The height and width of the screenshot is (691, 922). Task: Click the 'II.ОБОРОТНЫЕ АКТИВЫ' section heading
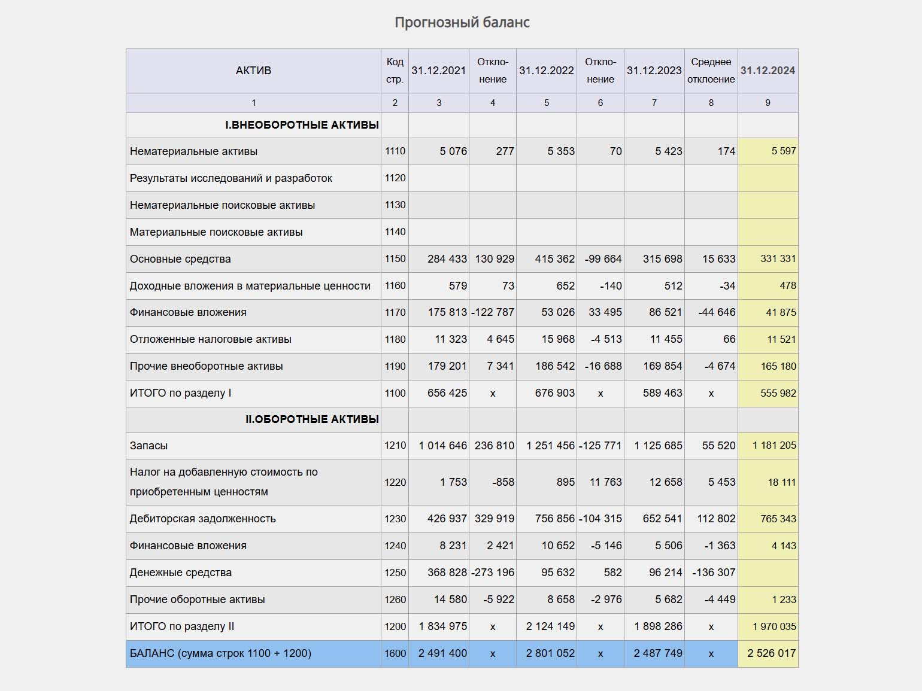point(312,419)
